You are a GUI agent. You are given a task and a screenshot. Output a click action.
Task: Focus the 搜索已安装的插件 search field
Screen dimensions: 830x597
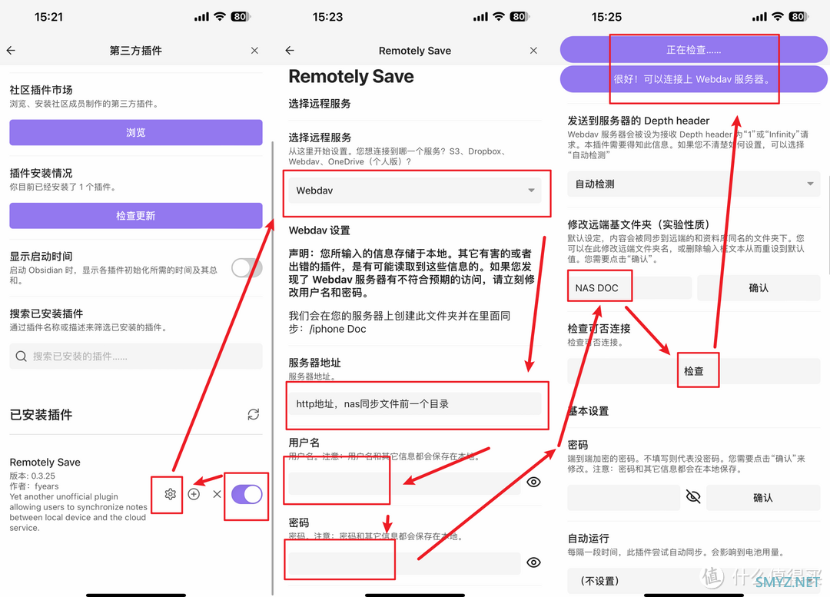coord(136,357)
